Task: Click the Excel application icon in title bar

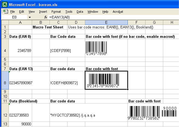Action: pyautogui.click(x=5, y=4)
